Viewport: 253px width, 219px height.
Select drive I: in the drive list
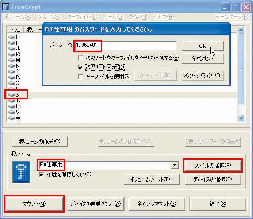click(x=13, y=43)
